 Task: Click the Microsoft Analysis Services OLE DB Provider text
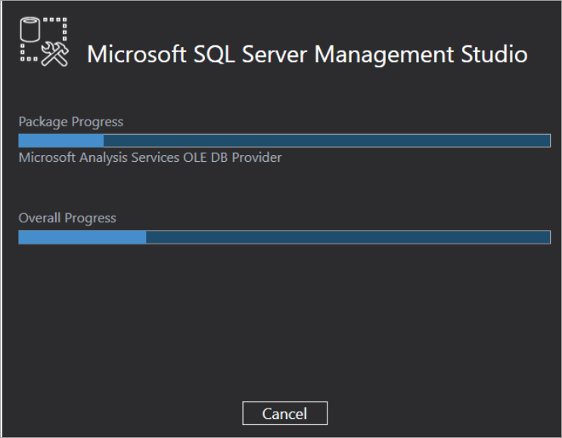151,157
